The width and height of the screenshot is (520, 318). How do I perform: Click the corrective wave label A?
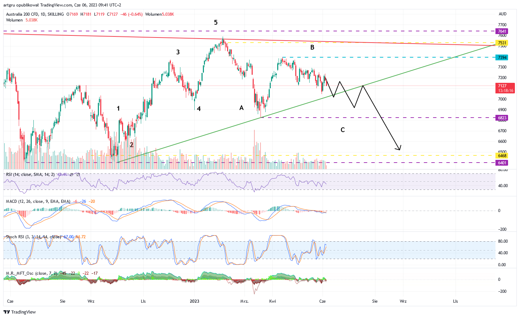pyautogui.click(x=241, y=108)
